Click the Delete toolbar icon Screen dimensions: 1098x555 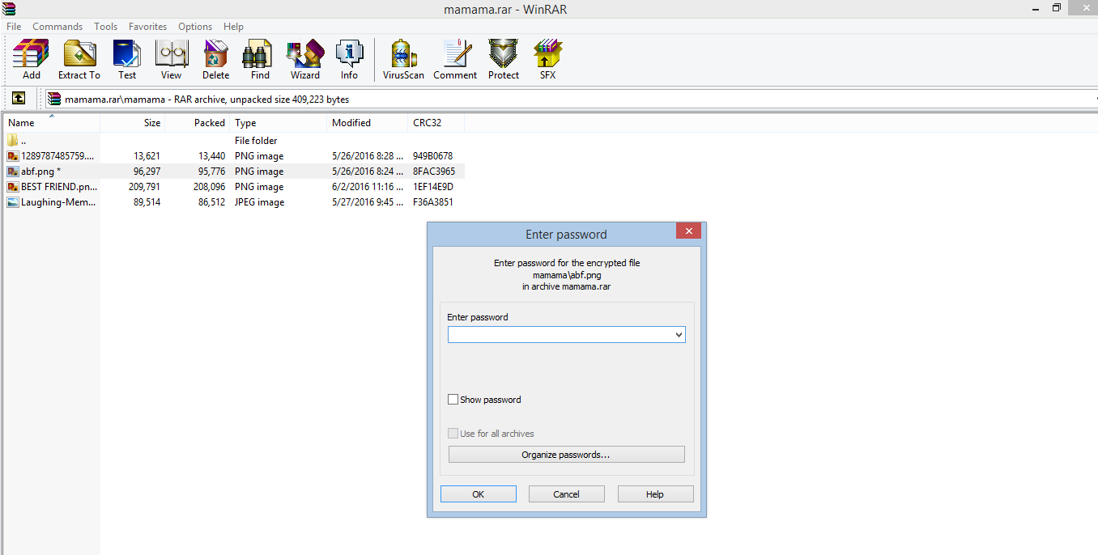(215, 59)
